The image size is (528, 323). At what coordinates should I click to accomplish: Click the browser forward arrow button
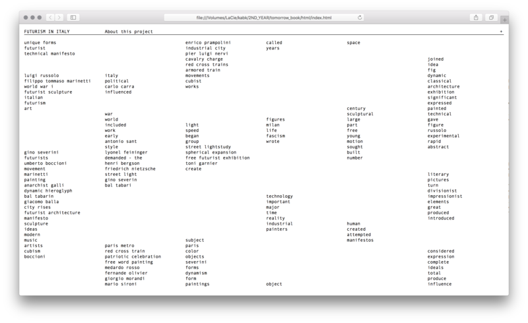pyautogui.click(x=59, y=18)
